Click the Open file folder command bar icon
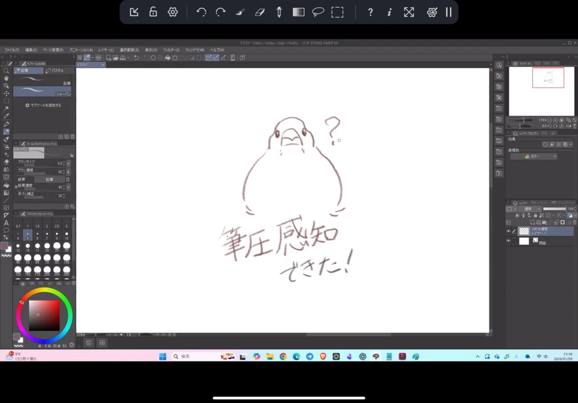578x403 pixels. 116,58
